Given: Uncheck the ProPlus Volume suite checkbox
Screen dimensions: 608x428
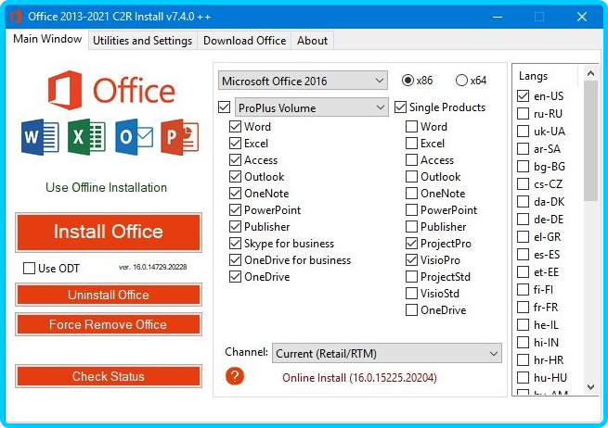Looking at the screenshot, I should point(224,107).
